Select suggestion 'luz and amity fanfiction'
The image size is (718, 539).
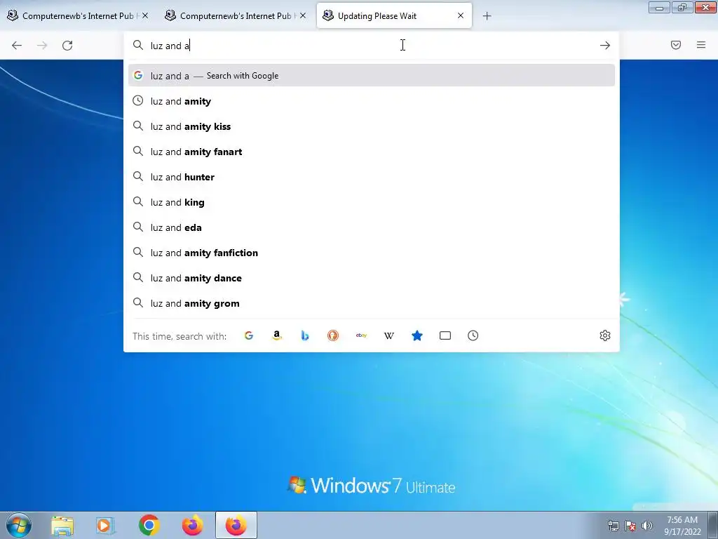[x=372, y=253]
